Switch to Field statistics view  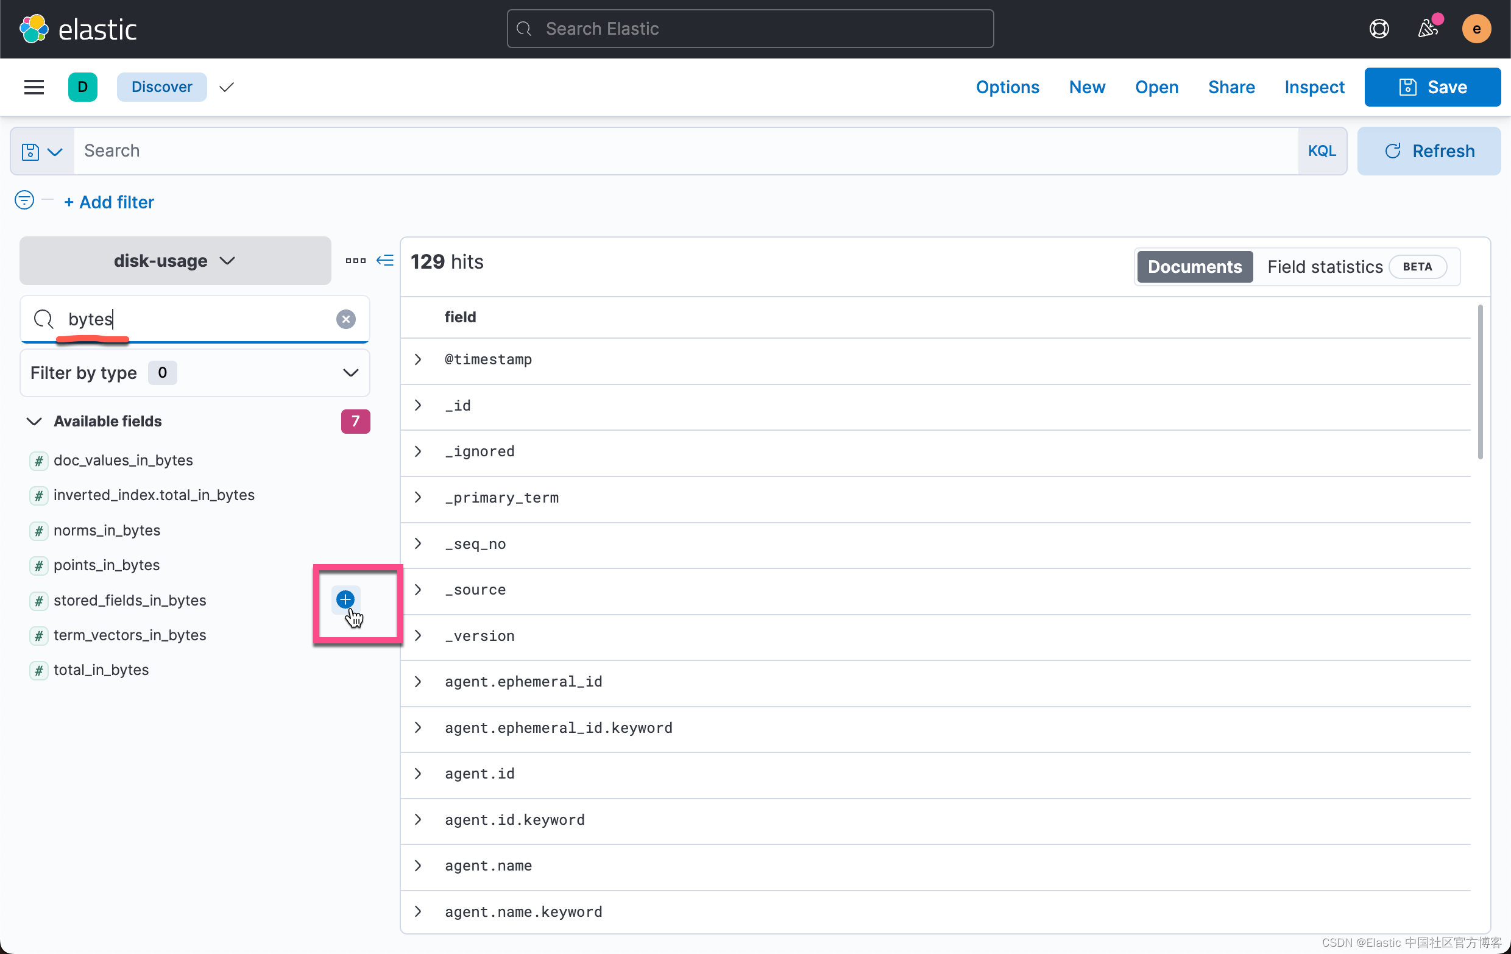(x=1325, y=267)
